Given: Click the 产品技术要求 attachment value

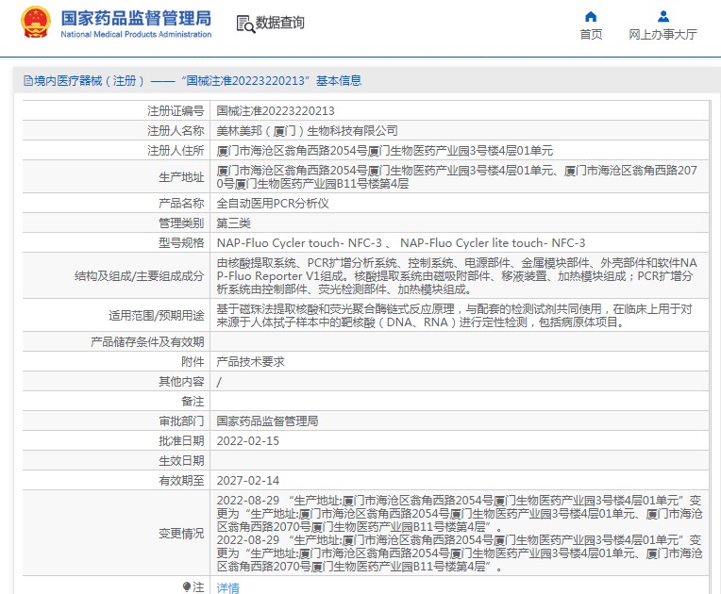Looking at the screenshot, I should tap(251, 361).
